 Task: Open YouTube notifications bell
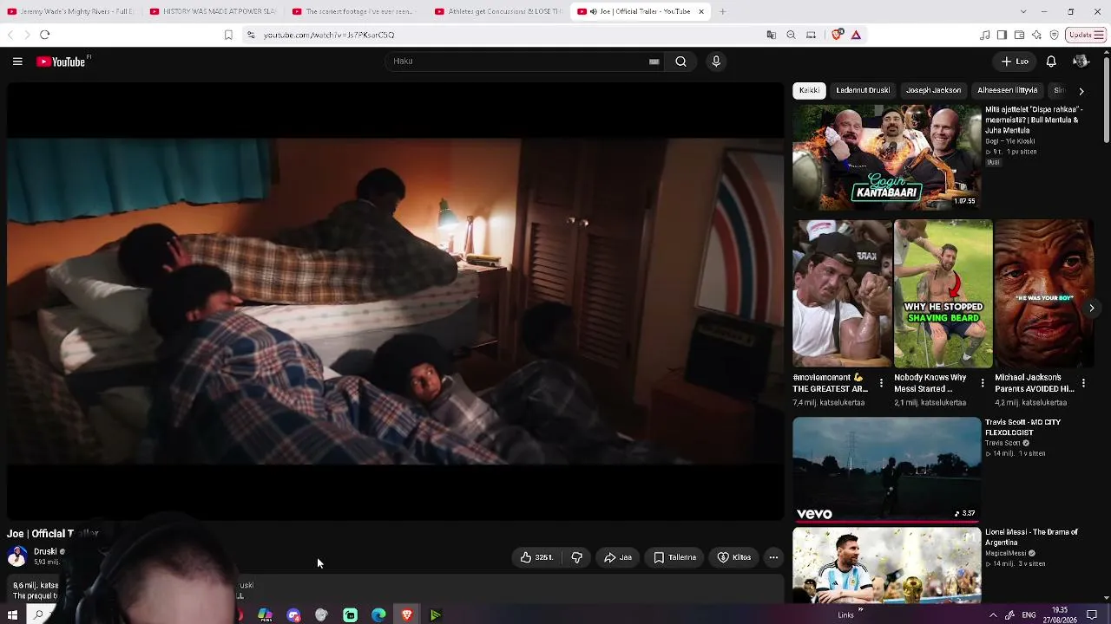pyautogui.click(x=1051, y=62)
